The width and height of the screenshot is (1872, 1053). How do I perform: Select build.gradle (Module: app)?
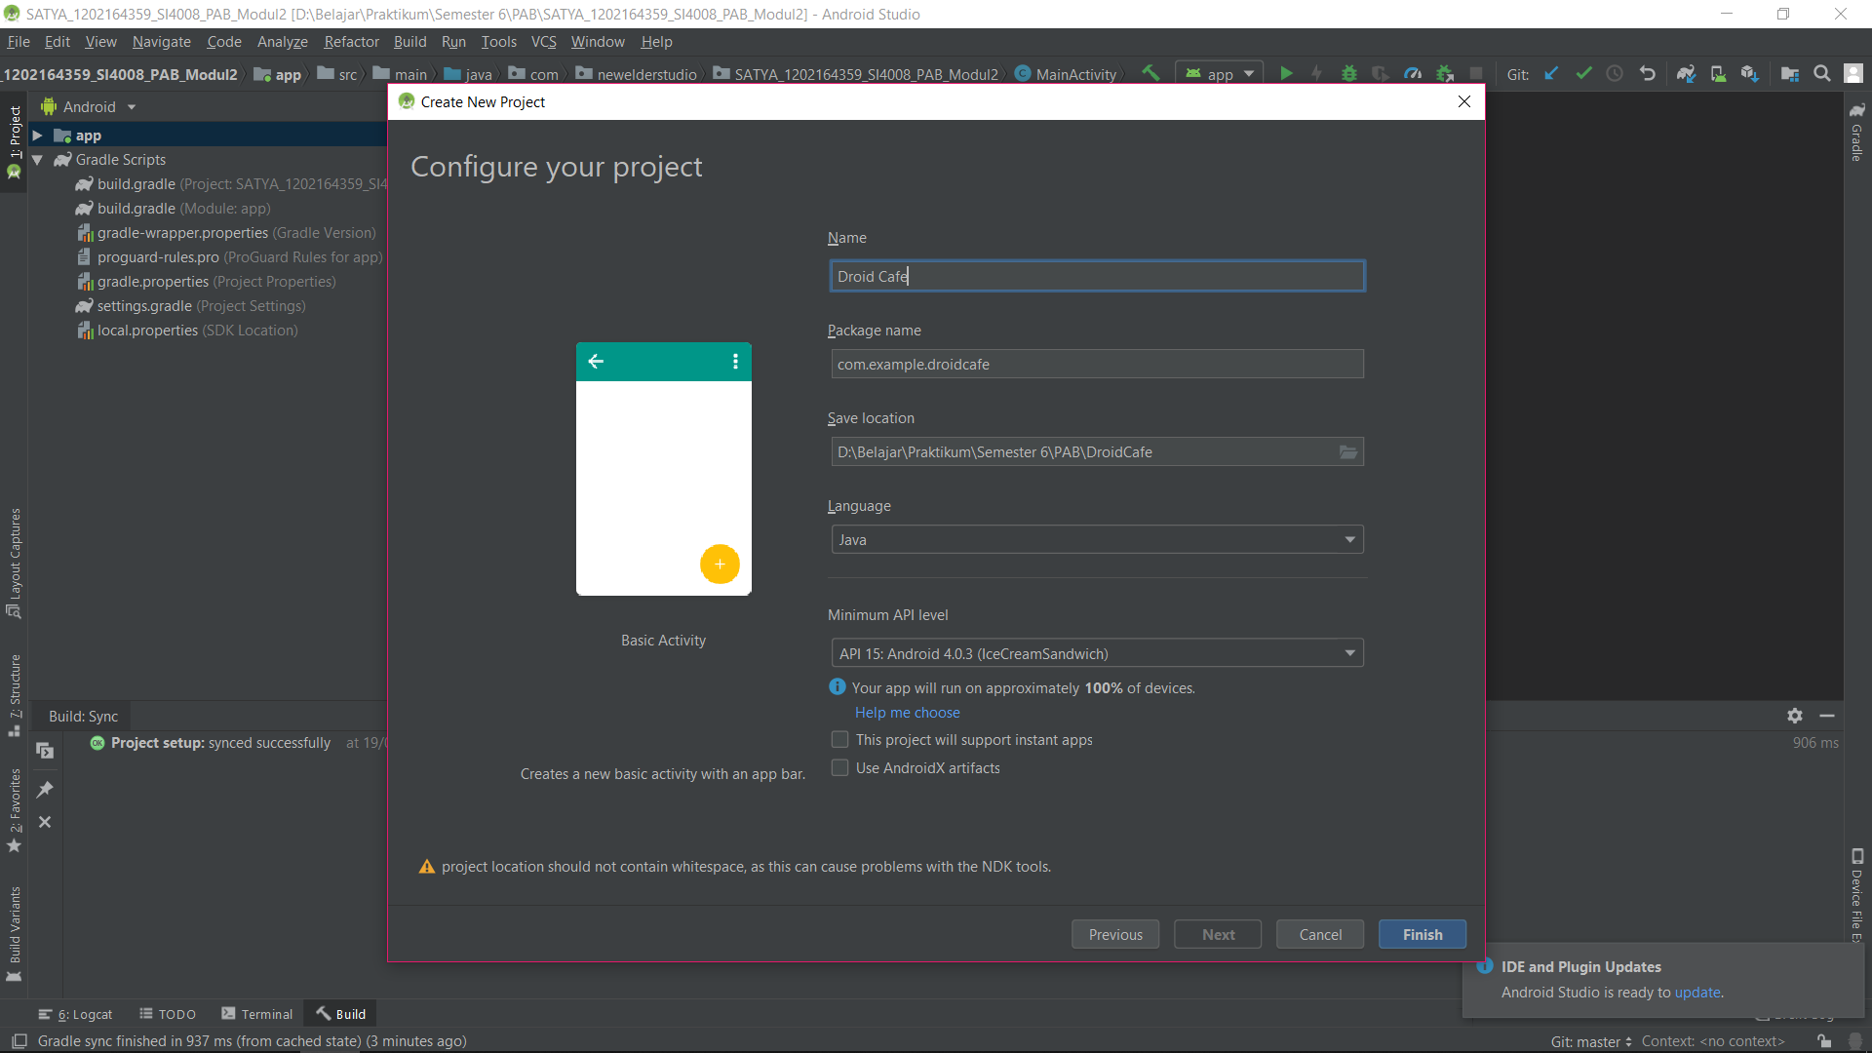(x=175, y=209)
